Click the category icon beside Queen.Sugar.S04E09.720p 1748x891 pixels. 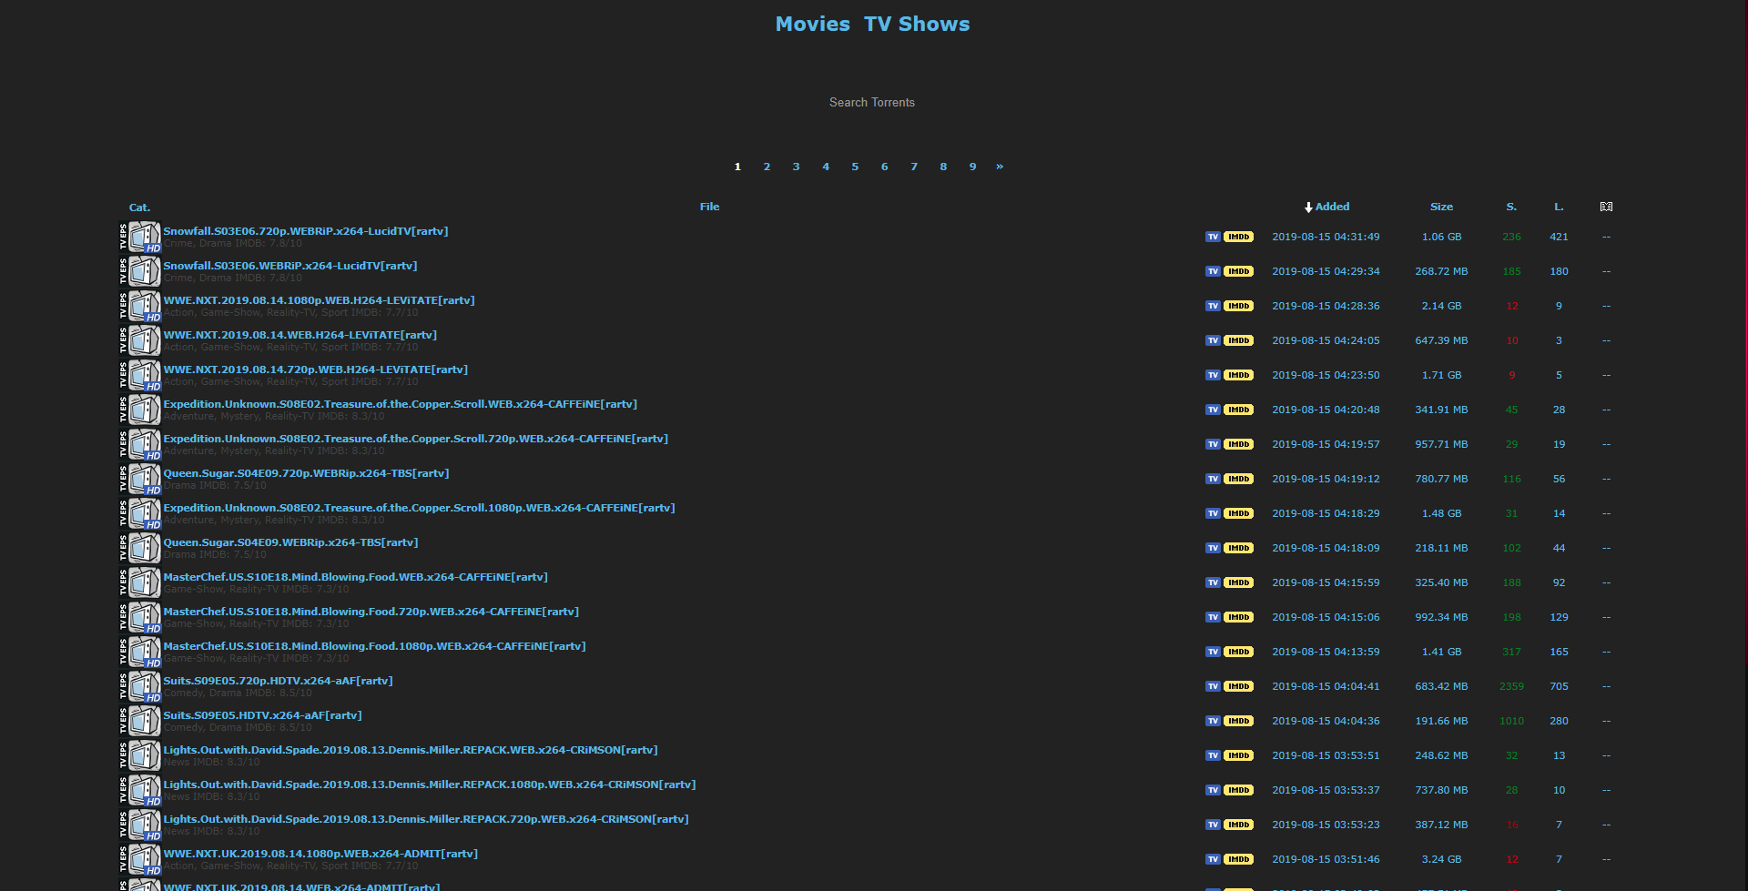click(x=140, y=479)
